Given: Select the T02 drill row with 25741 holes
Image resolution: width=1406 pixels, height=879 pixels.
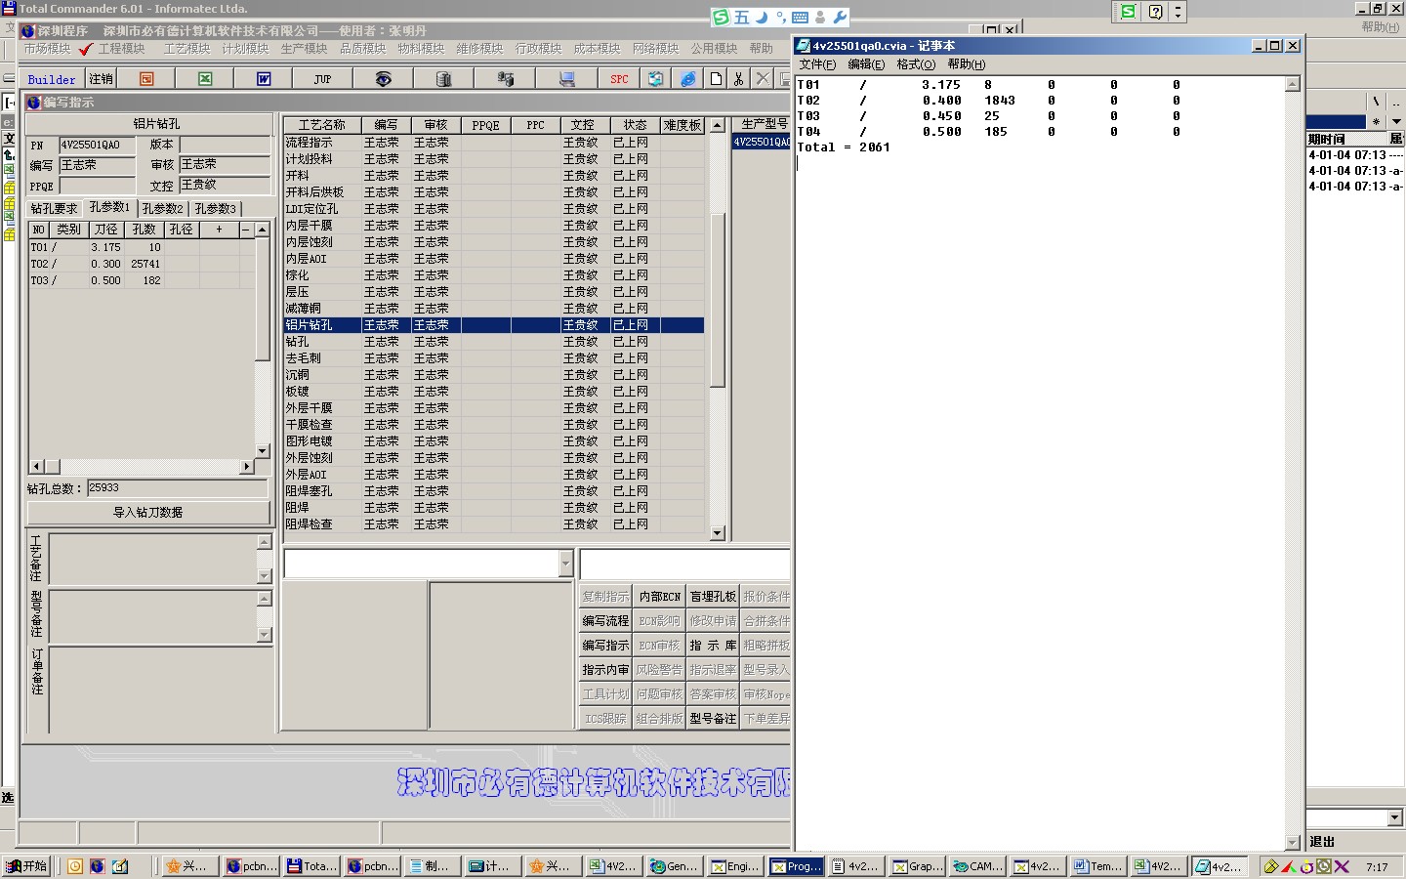Looking at the screenshot, I should (x=142, y=264).
